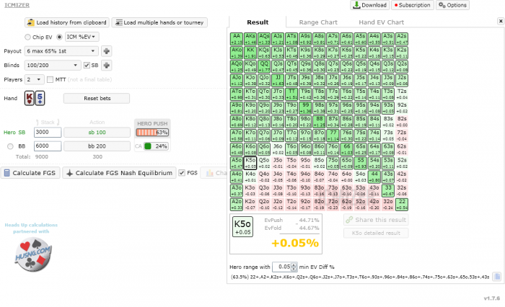The height and width of the screenshot is (307, 505).
Task: Click the BB stack input field
Action: (48, 146)
